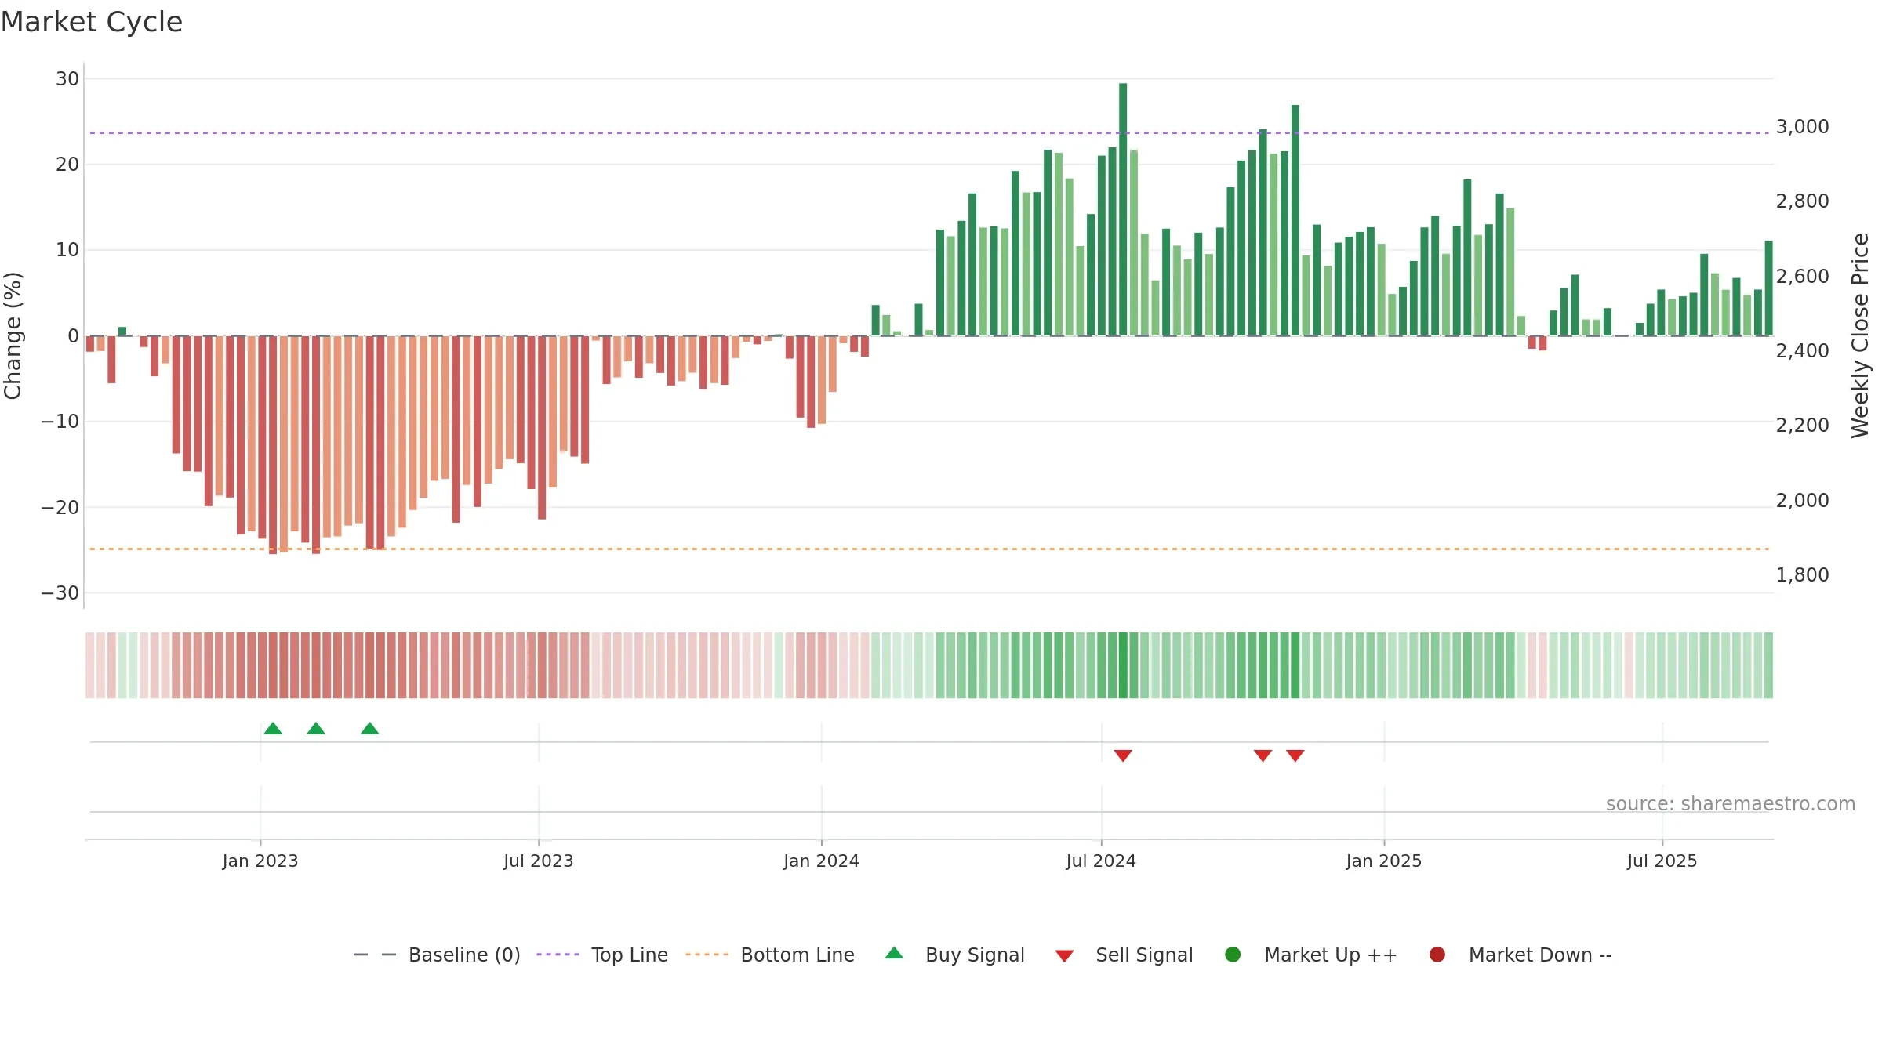Screen dimensions: 1882x1058
Task: Click the Jul 2023 axis label
Action: click(539, 861)
